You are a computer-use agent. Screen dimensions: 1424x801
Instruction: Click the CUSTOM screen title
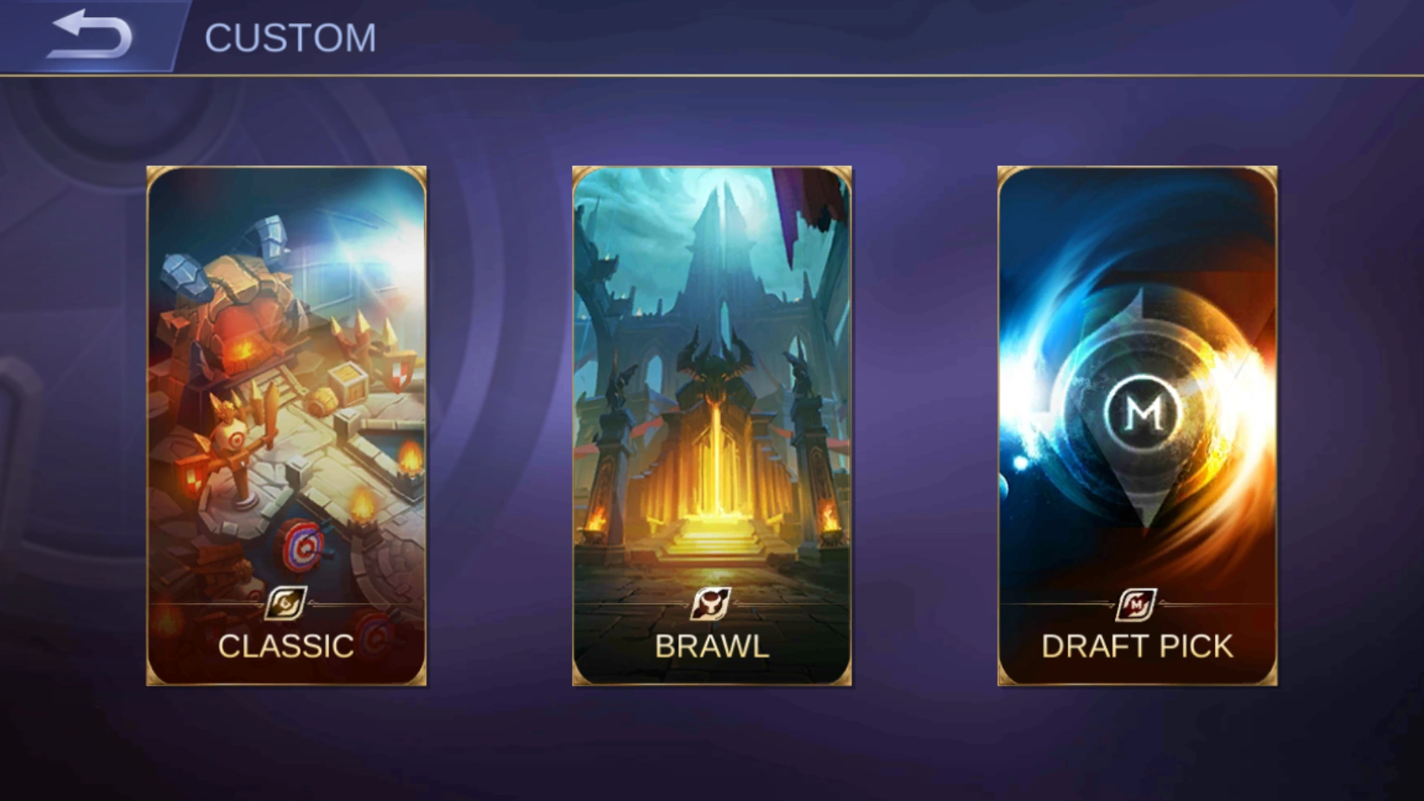coord(290,38)
